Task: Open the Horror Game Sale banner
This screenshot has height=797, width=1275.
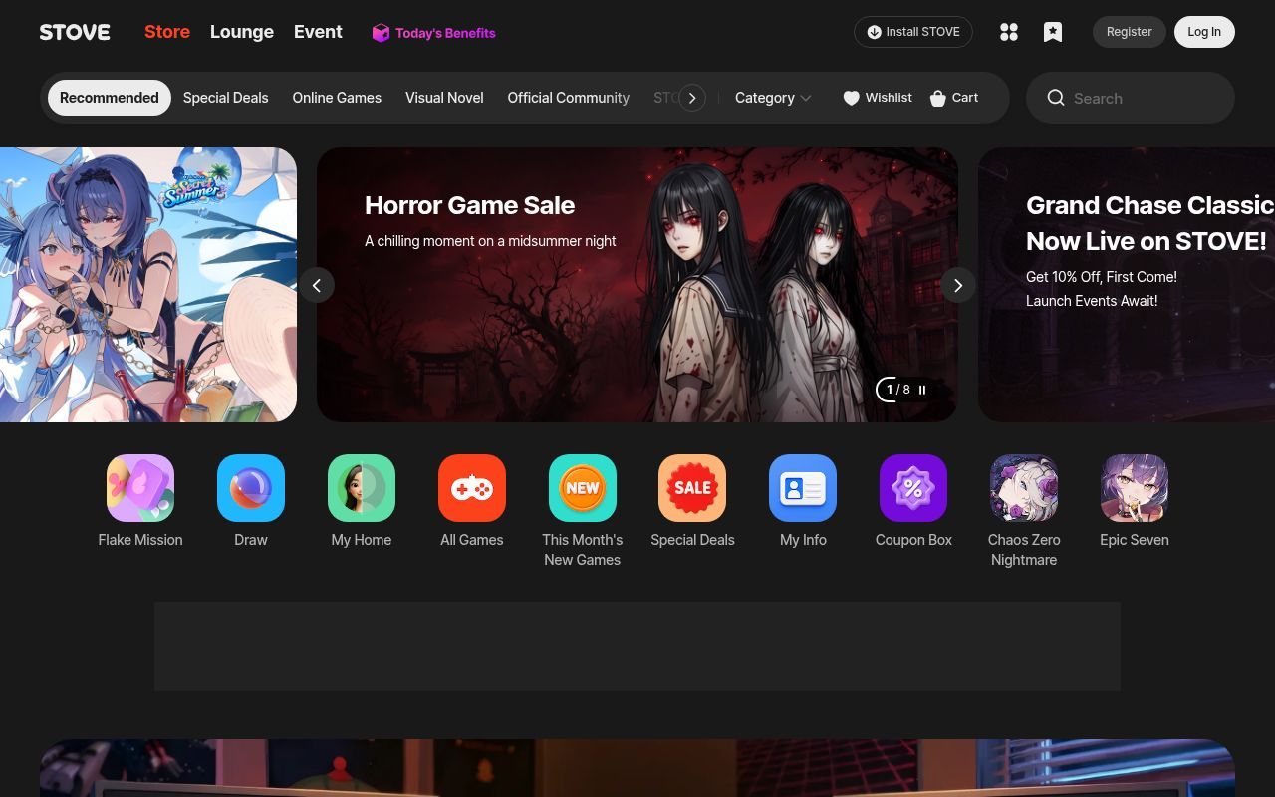Action: tap(637, 285)
